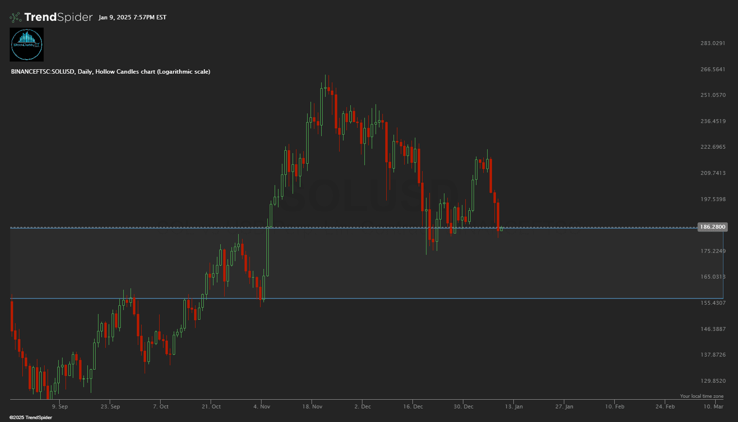Click the Jan 9, 2025 7:57PM EST timestamp
Screen dimensions: 738x422
[x=132, y=17]
